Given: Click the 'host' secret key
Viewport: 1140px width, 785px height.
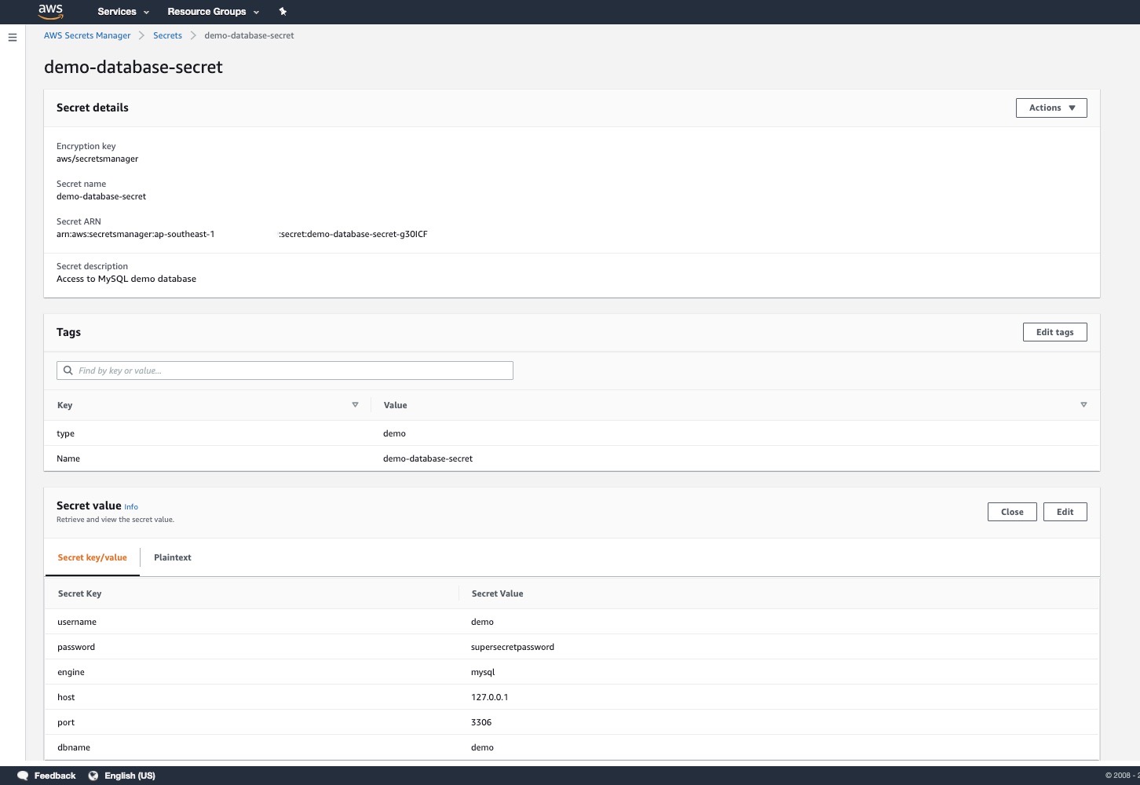Looking at the screenshot, I should (66, 697).
